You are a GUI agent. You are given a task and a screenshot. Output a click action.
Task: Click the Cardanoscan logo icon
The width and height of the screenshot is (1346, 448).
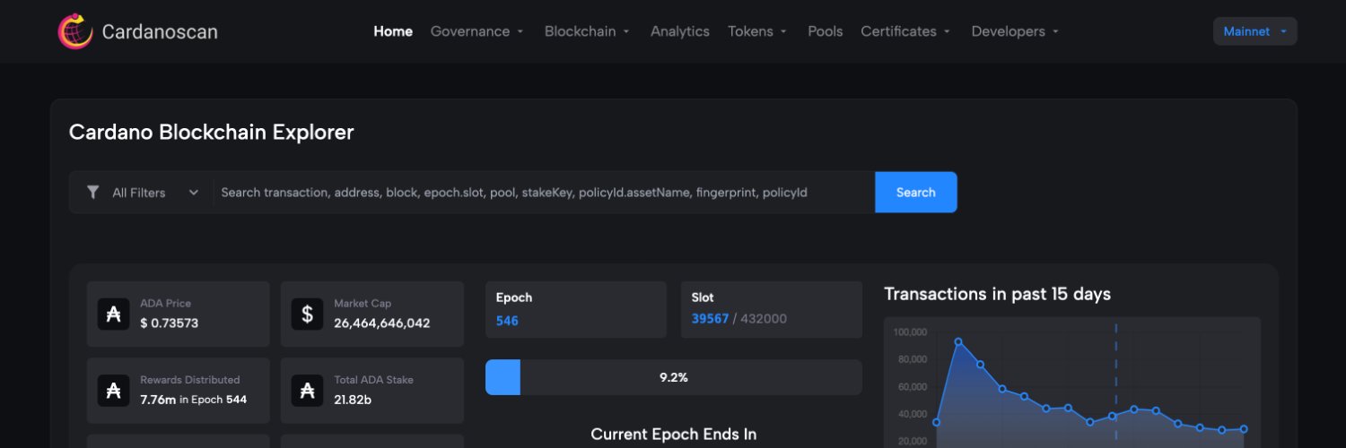tap(75, 31)
